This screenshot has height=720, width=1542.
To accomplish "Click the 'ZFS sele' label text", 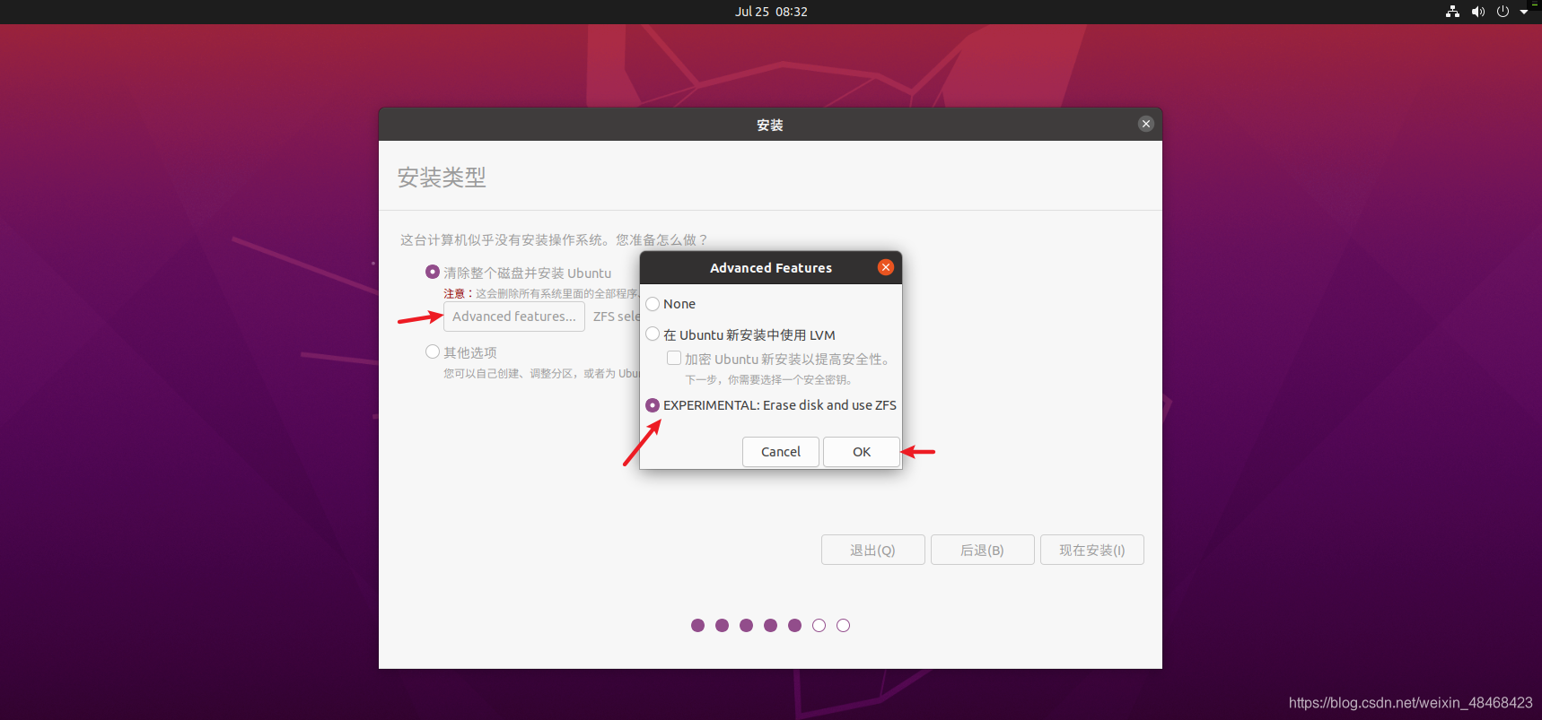I will pyautogui.click(x=617, y=317).
